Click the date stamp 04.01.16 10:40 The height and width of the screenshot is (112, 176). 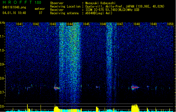click(x=14, y=13)
